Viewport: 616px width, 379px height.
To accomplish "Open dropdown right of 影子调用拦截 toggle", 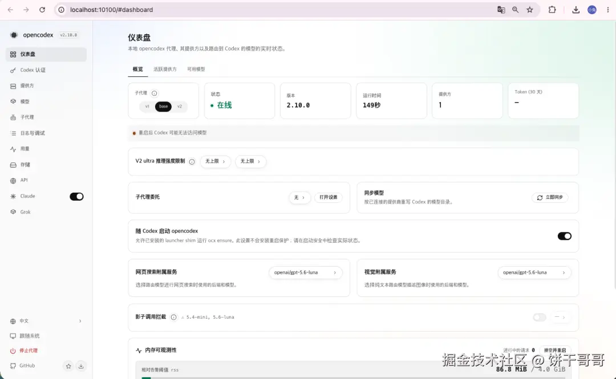I will pos(560,317).
